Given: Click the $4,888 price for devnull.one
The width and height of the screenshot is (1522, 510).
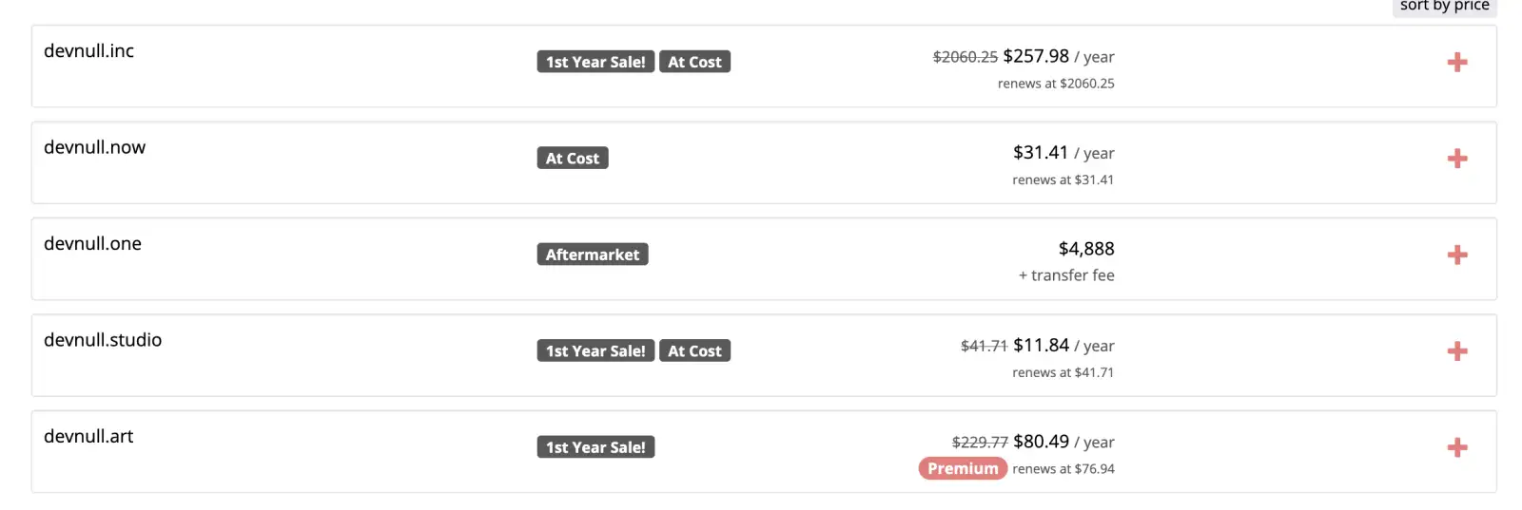Looking at the screenshot, I should click(1086, 249).
